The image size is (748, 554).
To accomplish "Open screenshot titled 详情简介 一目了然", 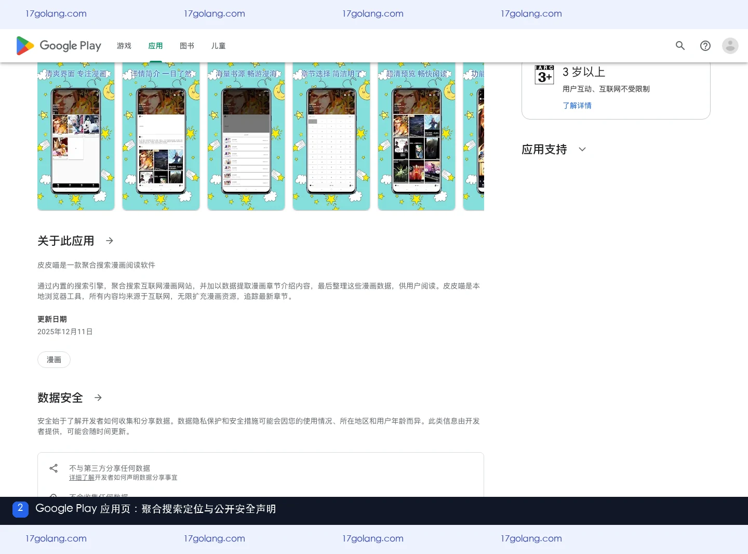I will tap(161, 137).
